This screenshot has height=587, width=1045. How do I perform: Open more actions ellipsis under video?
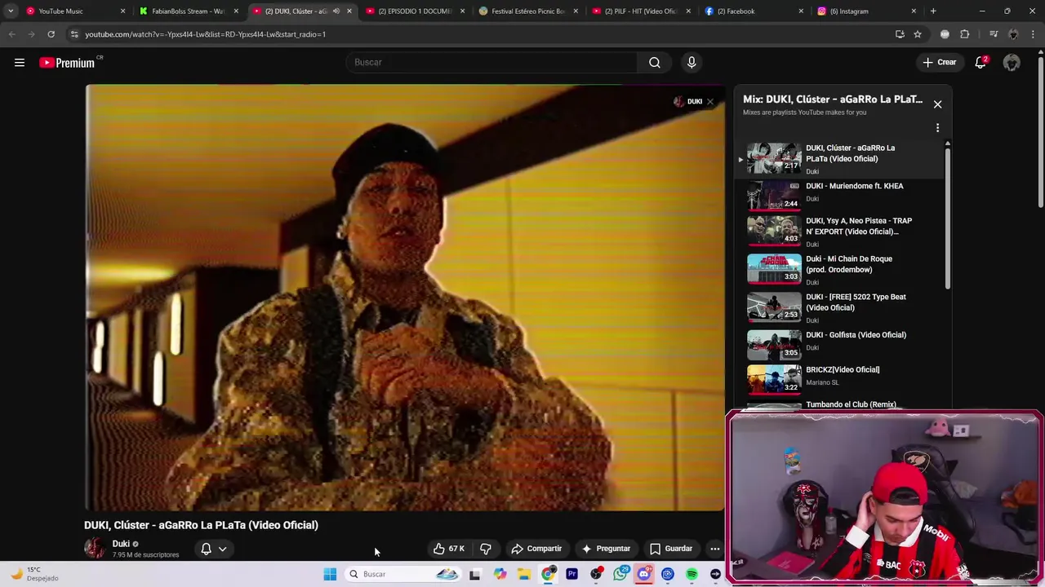point(715,549)
